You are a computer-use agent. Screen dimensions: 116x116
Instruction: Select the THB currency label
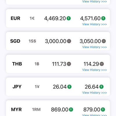(17, 64)
